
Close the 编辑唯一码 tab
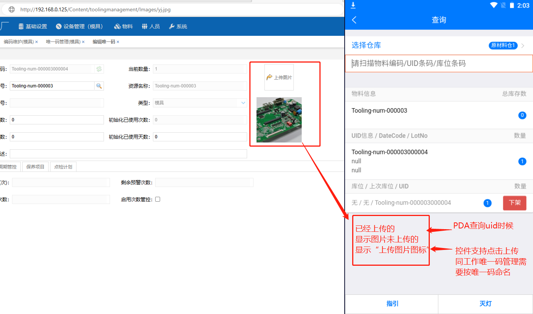[118, 42]
